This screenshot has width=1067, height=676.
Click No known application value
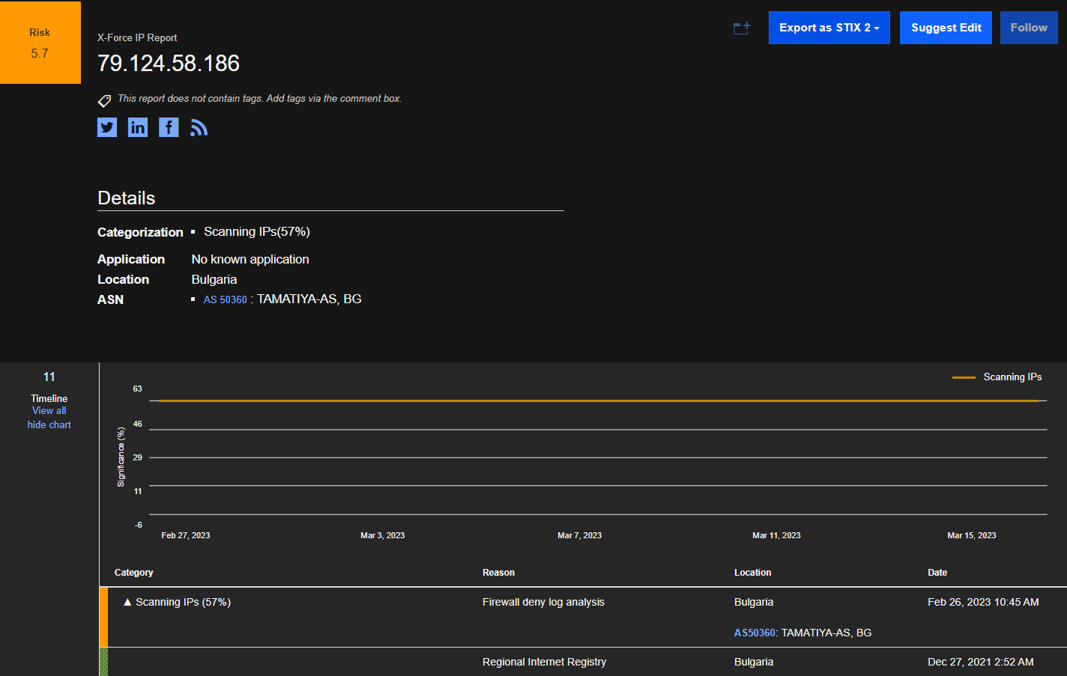[x=250, y=259]
